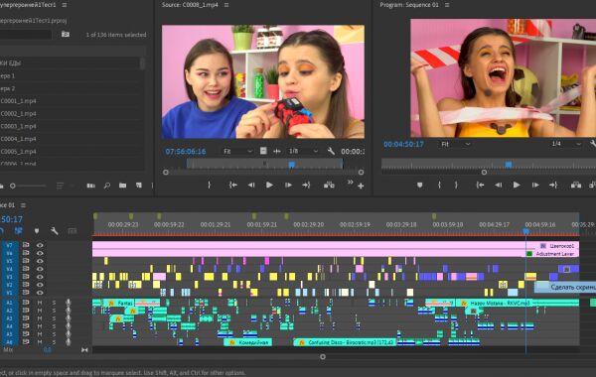Image resolution: width=596 pixels, height=377 pixels.
Task: Enable voice-over record on track A2
Action: 69,311
